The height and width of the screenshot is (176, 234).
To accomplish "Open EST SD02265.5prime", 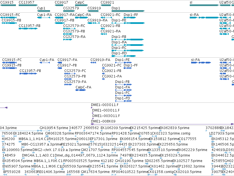I will [147, 164].
